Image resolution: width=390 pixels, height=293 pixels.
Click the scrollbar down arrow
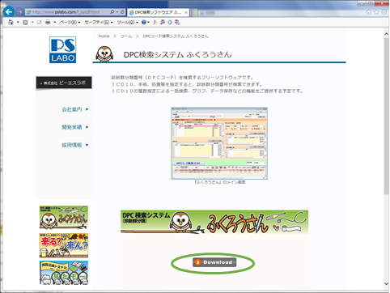(x=386, y=283)
